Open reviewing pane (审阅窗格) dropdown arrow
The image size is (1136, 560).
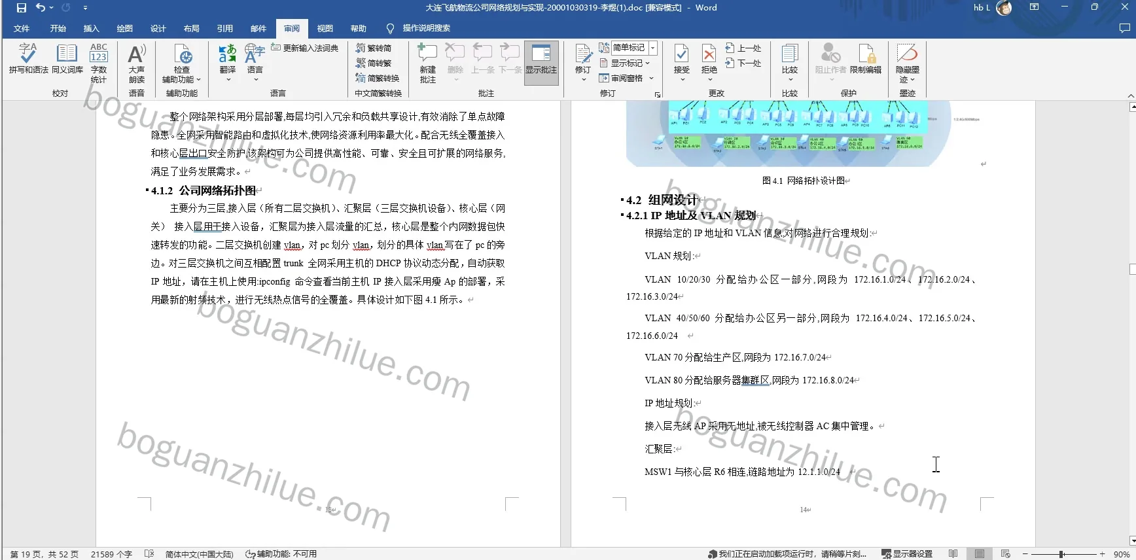pos(651,78)
